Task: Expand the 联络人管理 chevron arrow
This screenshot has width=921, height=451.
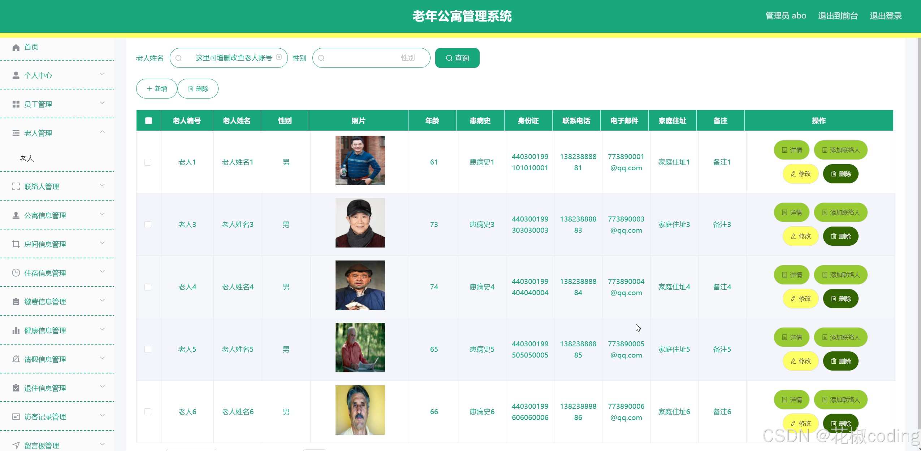Action: (103, 186)
